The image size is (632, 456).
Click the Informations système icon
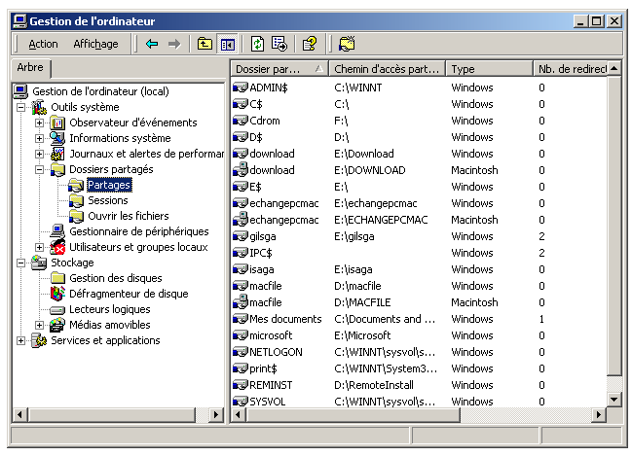click(x=57, y=138)
